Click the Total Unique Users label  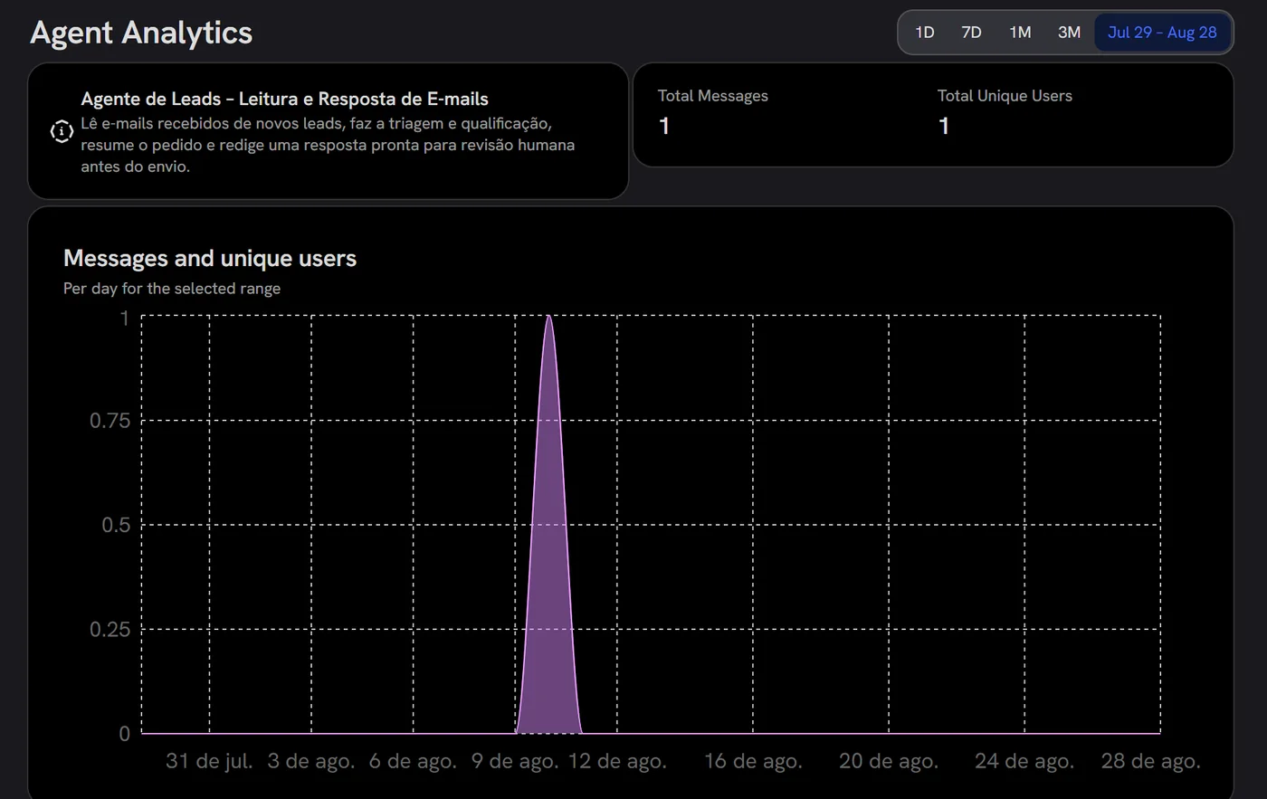1005,96
